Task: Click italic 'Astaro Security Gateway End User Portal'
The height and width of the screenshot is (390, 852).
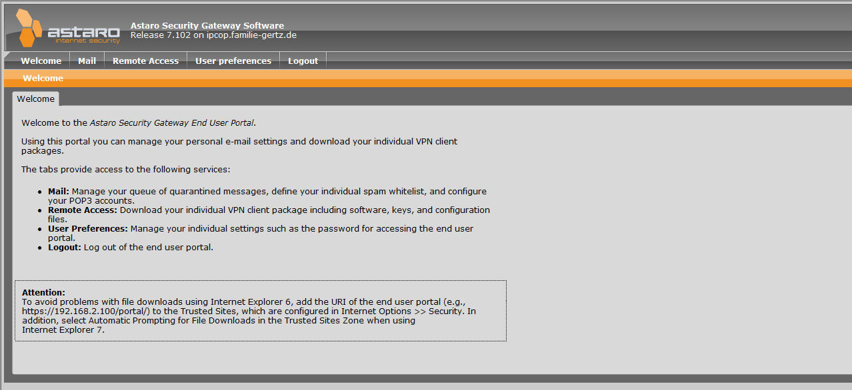Action: (171, 122)
